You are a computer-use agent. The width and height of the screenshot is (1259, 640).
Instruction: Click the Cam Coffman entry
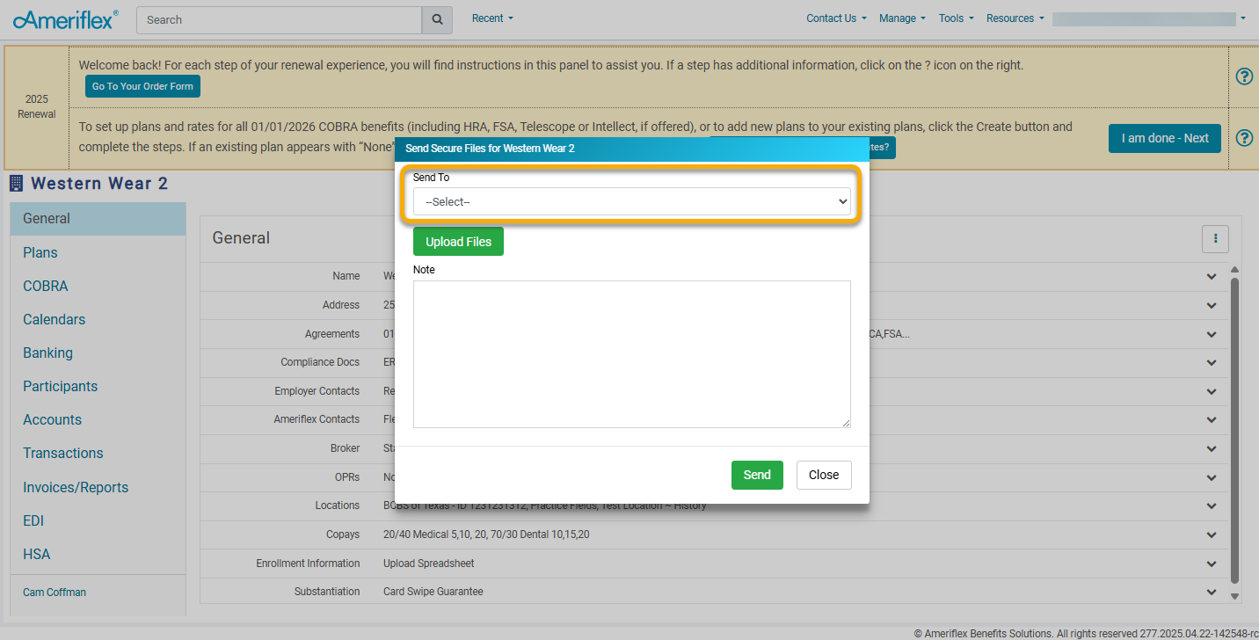coord(55,593)
